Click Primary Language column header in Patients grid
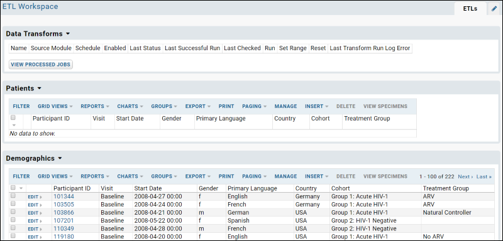Screen dimensions: 503x241 (221, 119)
